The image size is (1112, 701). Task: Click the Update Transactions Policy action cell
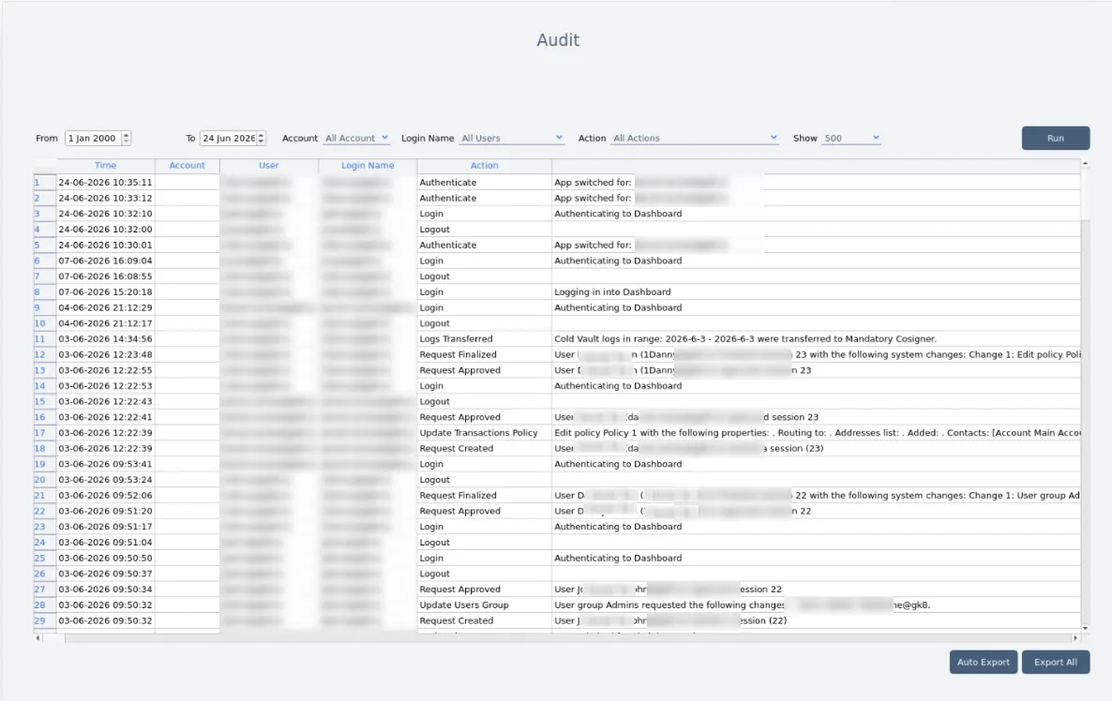coord(485,433)
